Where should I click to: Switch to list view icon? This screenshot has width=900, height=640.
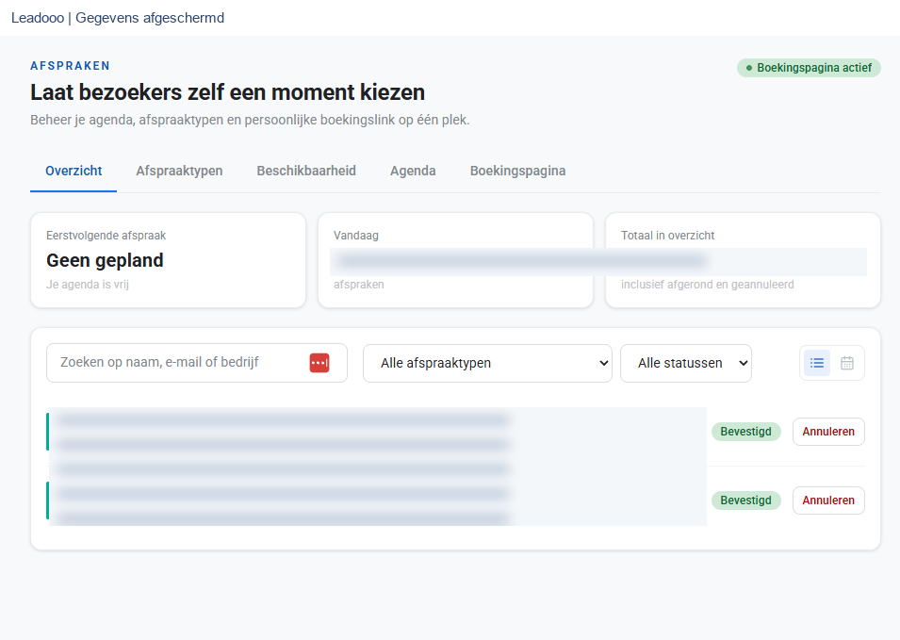coord(817,363)
